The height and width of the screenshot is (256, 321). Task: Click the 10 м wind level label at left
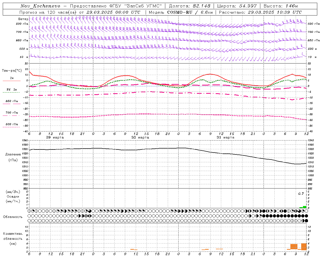pyautogui.click(x=24, y=57)
